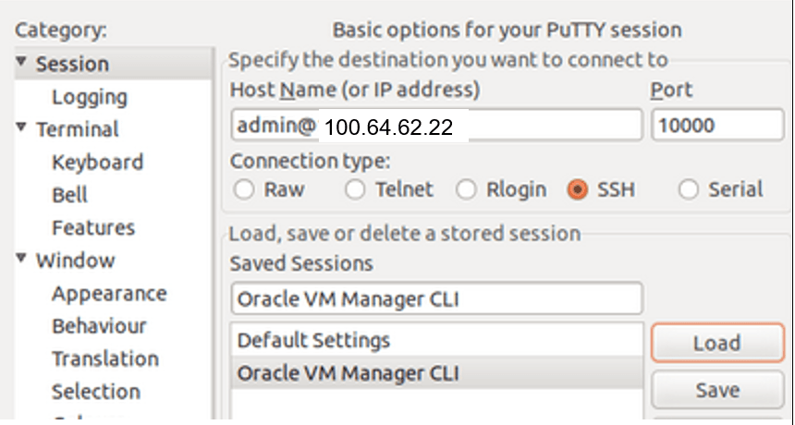Screen dimensions: 795x425
Task: Collapse the Window tree category
Action: (21, 260)
